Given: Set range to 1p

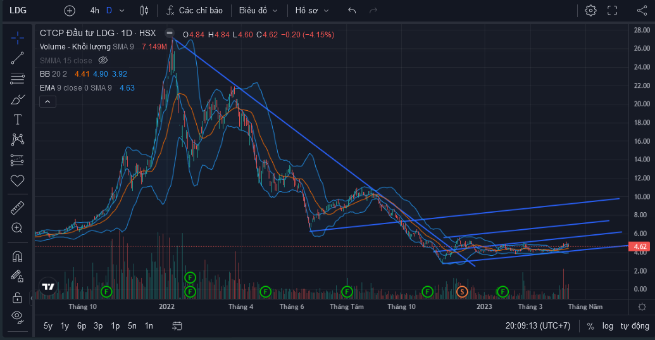Looking at the screenshot, I should coord(115,326).
